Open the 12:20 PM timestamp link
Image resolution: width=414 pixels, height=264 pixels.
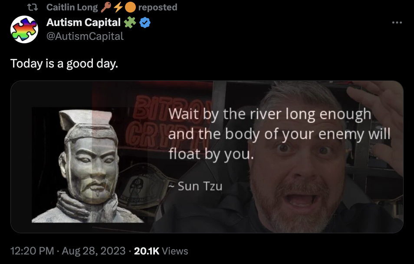32,251
